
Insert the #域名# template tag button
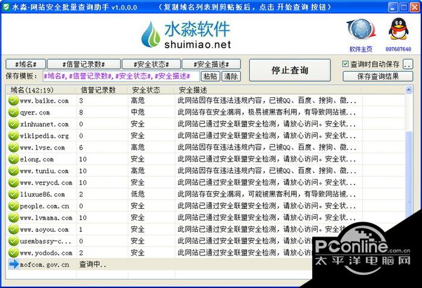26,64
